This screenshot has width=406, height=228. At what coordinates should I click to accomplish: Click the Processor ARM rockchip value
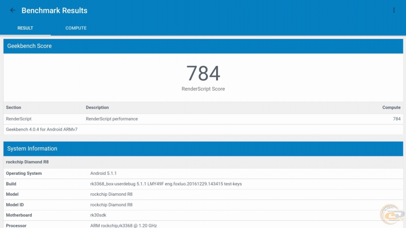pos(123,226)
